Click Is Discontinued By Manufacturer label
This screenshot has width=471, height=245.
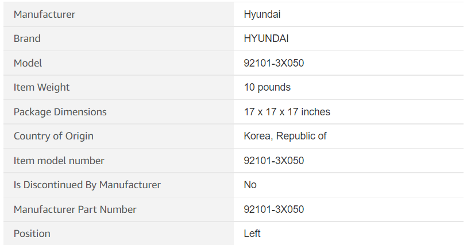pyautogui.click(x=87, y=185)
